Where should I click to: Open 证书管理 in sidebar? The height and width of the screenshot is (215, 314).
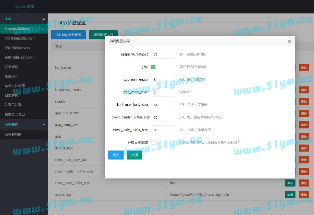(x=24, y=67)
